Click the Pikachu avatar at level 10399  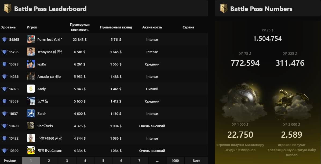[x=31, y=151]
